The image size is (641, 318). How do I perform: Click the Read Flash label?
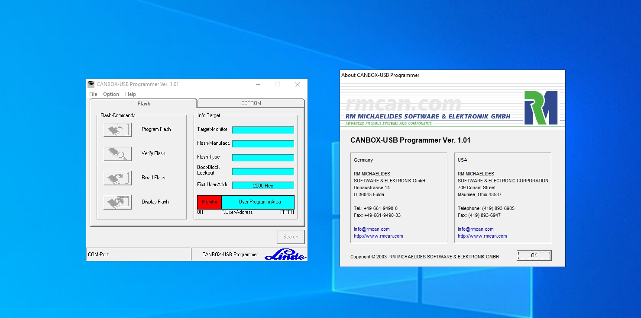point(153,178)
